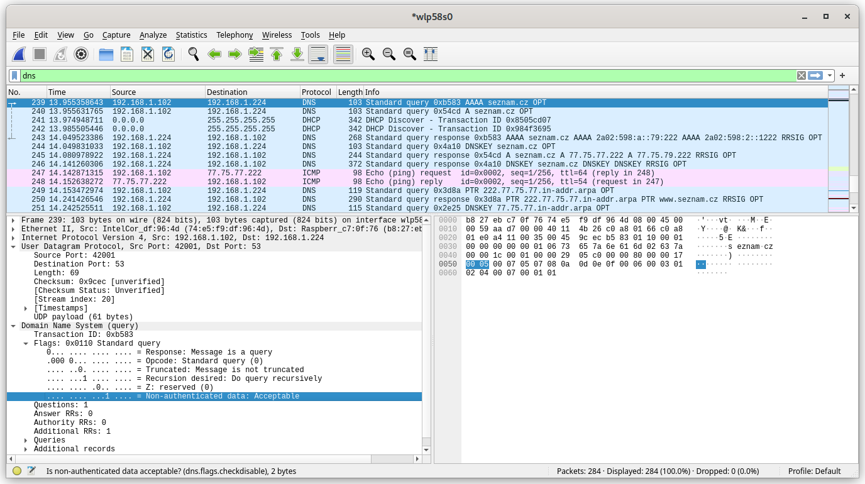Open the Statistics menu

point(191,35)
